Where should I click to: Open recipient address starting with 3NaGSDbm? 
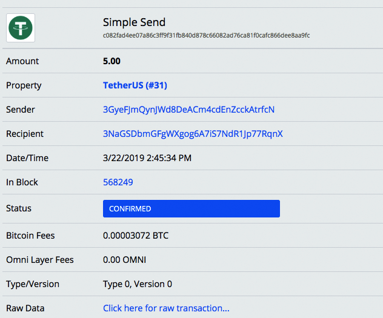click(193, 134)
